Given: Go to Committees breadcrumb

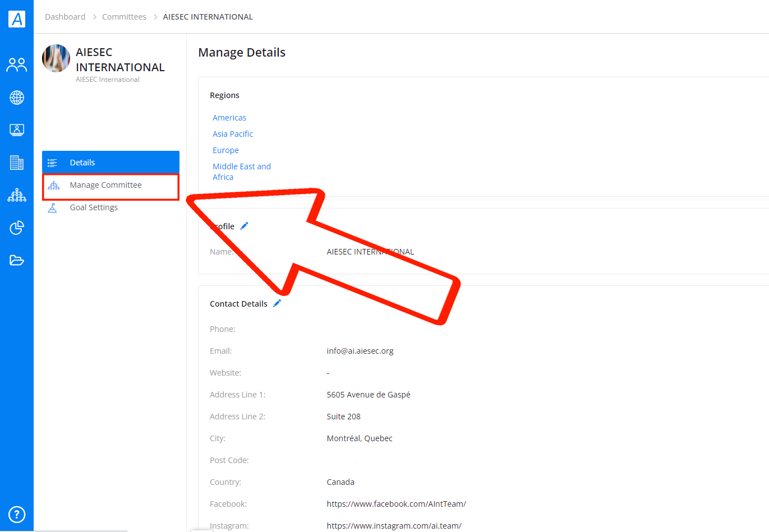Looking at the screenshot, I should (x=124, y=17).
